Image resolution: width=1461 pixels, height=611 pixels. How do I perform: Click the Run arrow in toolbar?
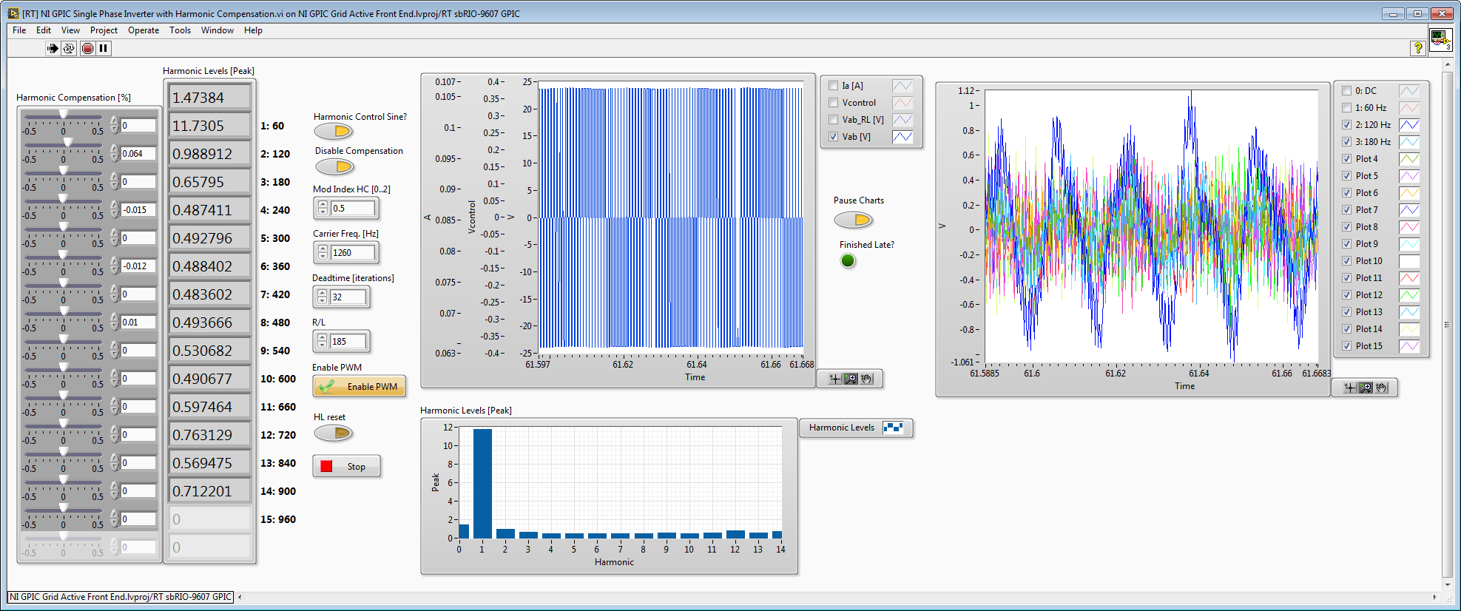click(x=52, y=48)
